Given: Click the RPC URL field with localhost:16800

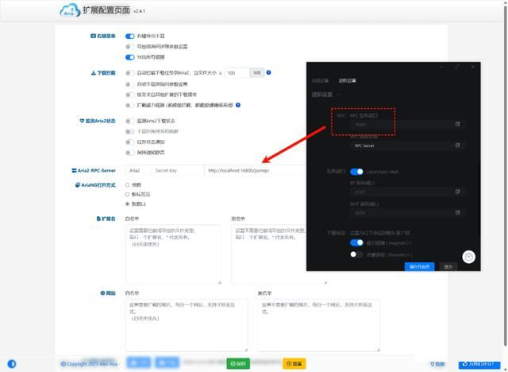Looking at the screenshot, I should coord(238,170).
